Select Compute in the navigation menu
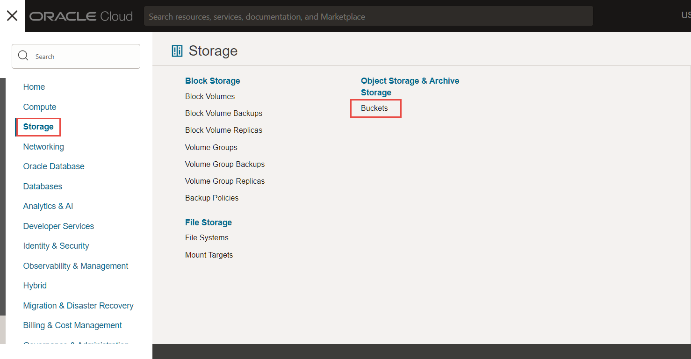691x359 pixels. tap(40, 107)
